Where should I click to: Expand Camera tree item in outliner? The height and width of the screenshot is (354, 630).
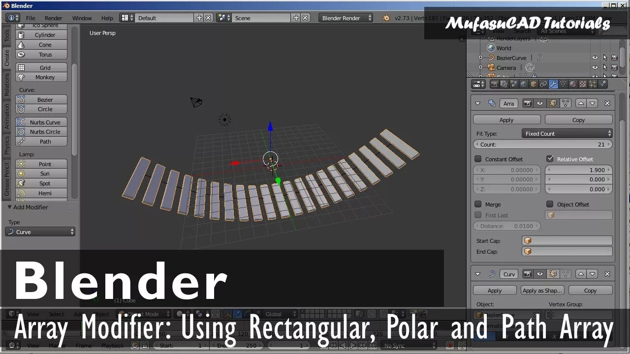click(x=480, y=67)
